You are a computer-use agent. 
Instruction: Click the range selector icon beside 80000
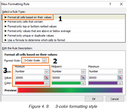[x=120, y=78]
